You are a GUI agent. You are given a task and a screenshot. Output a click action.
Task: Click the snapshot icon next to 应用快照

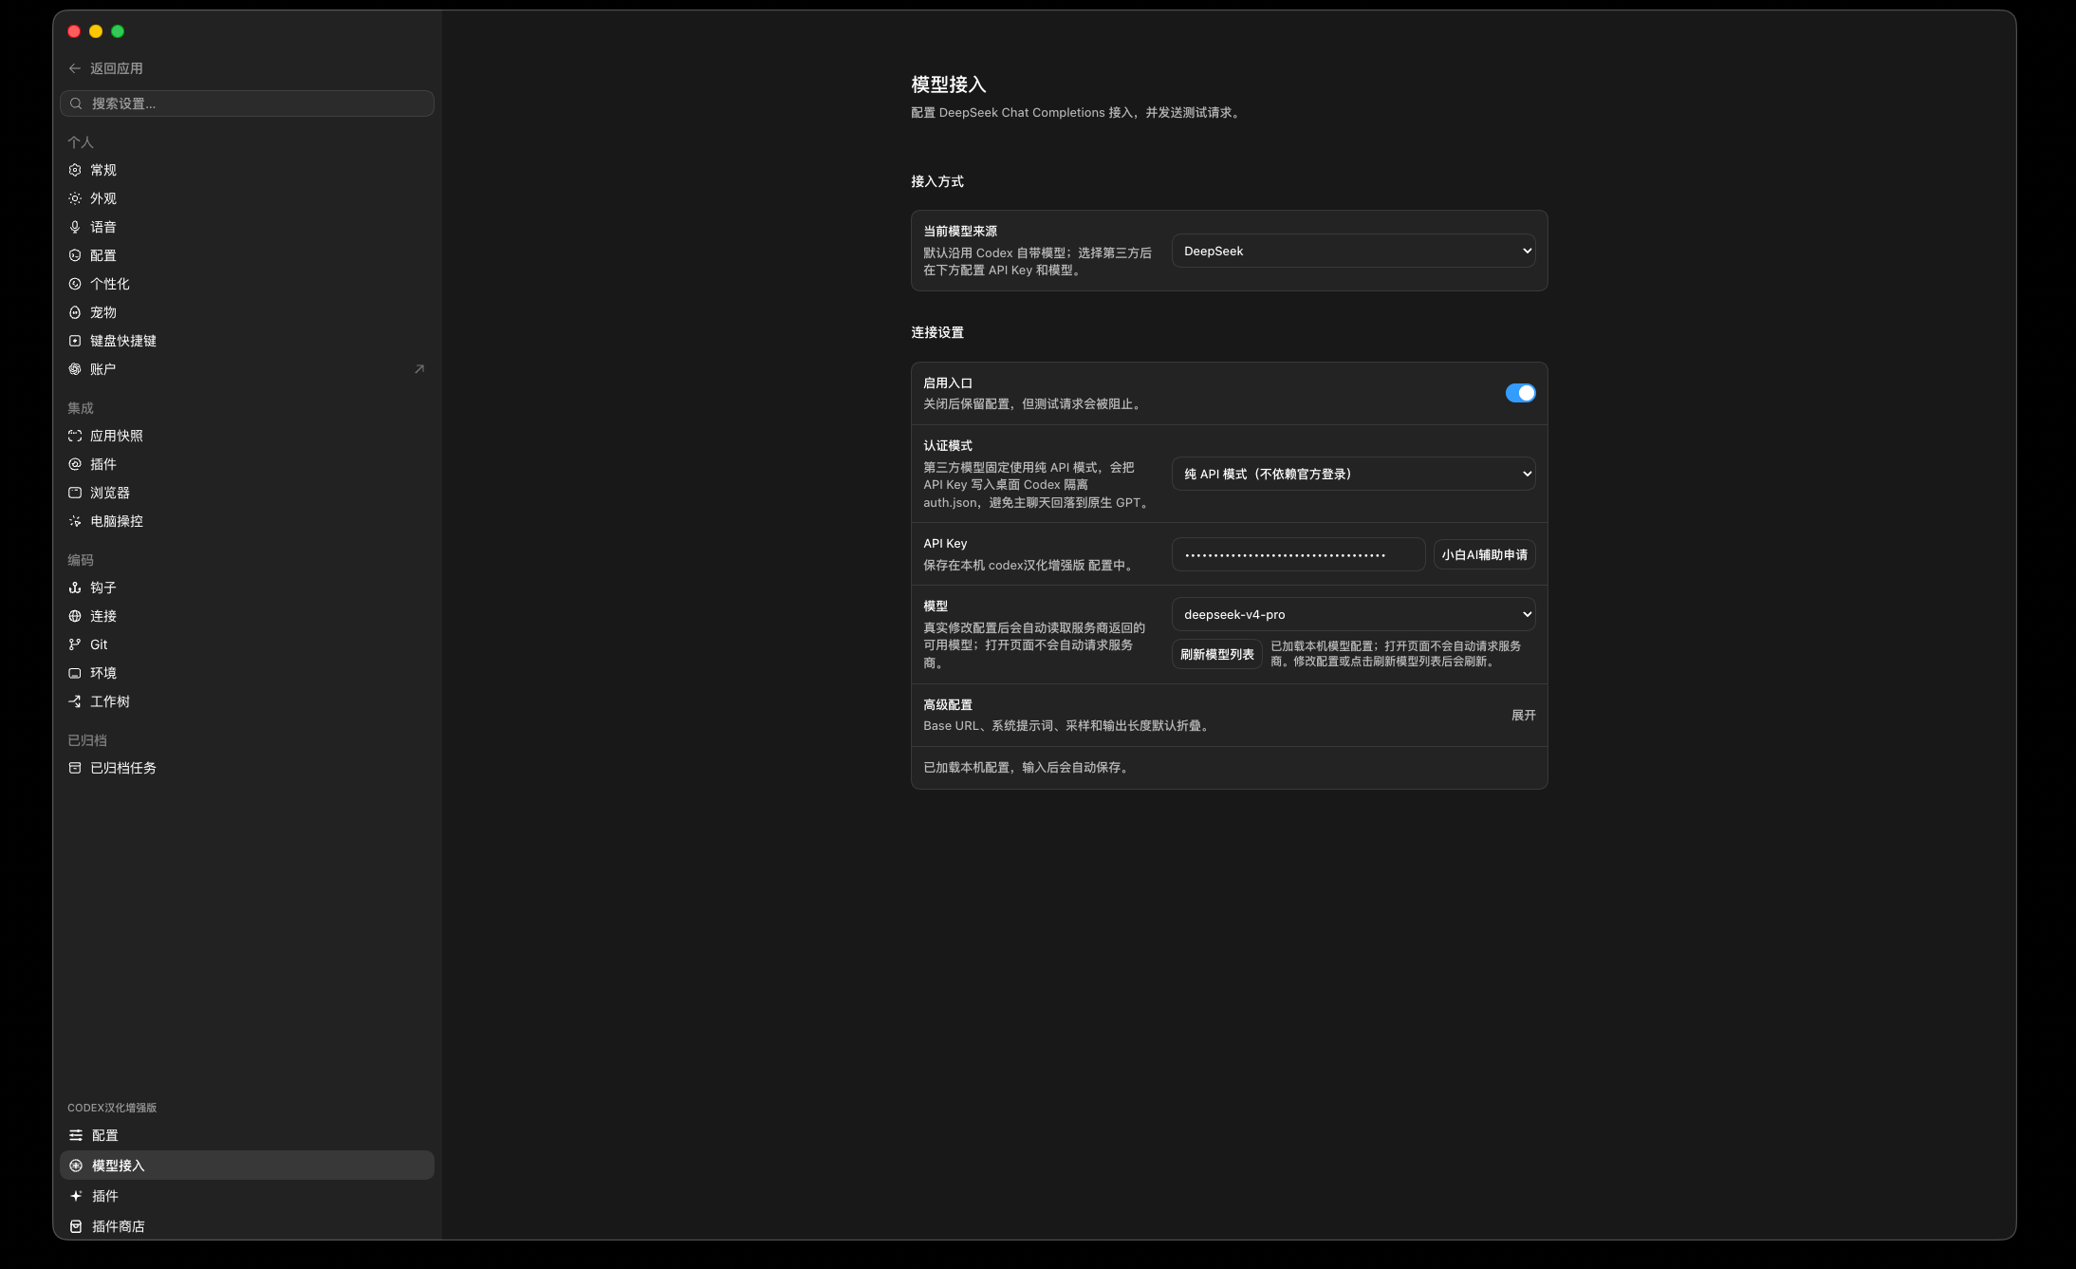click(75, 436)
